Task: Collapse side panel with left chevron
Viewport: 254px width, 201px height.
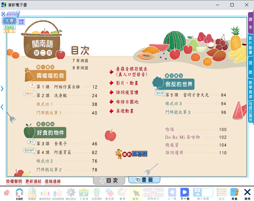Action: point(2,107)
